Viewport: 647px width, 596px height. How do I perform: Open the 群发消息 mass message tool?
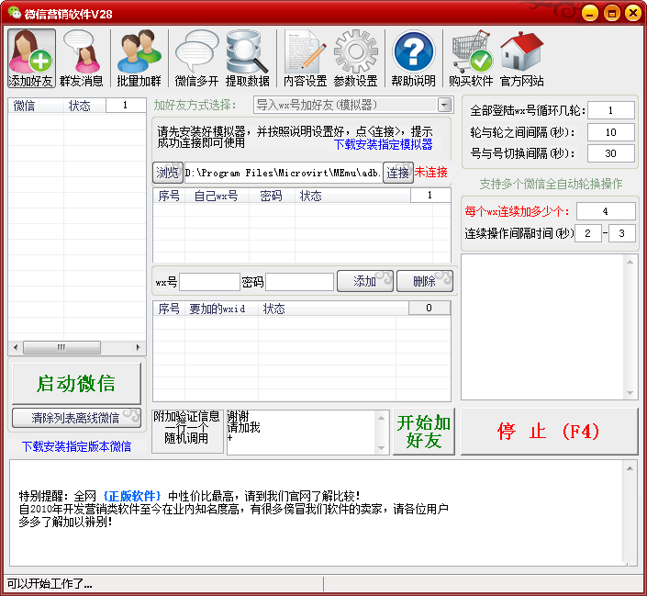[x=82, y=58]
